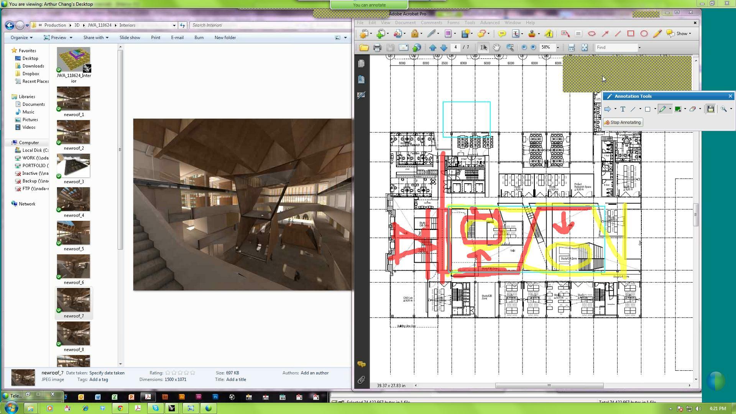This screenshot has width=736, height=414.
Task: Go to previous page arrow
Action: [x=433, y=48]
